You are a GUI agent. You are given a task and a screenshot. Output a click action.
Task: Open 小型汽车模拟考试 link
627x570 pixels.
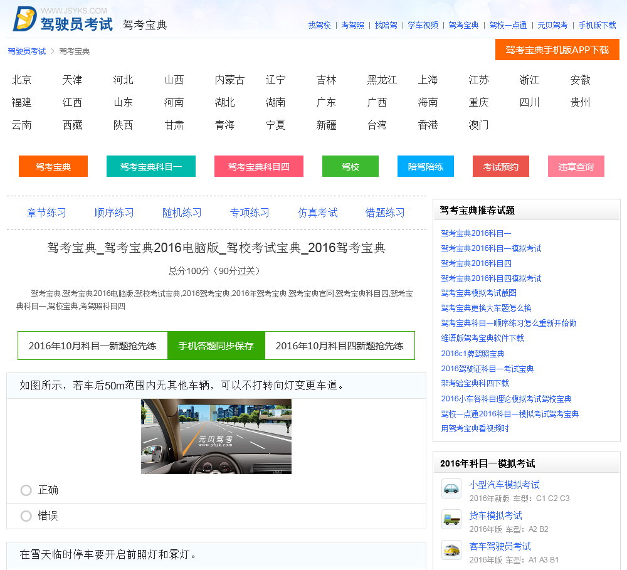point(504,485)
